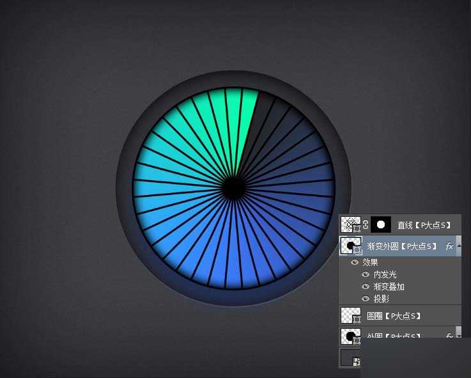The width and height of the screenshot is (471, 378).
Task: Hide all 效果 effects with eye icon
Action: (x=355, y=262)
